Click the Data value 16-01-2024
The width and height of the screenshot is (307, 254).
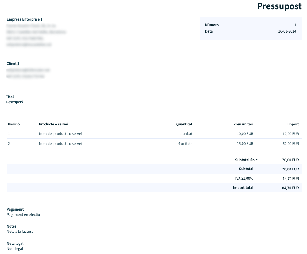pos(287,31)
